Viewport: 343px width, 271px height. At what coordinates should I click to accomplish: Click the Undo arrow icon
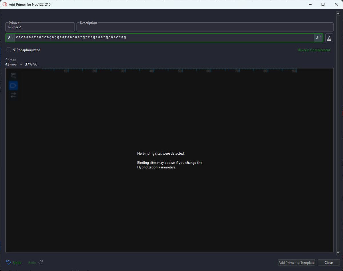(9, 262)
